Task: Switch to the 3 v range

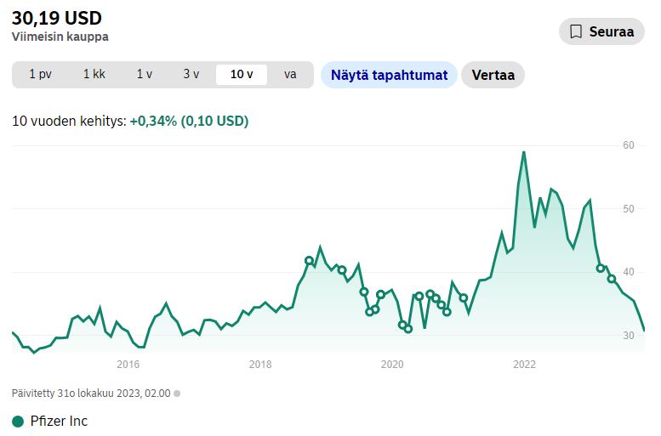Action: click(191, 75)
